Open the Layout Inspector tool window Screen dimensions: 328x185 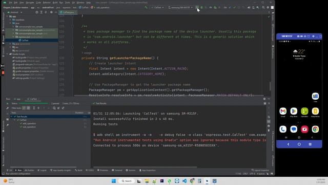[260, 170]
